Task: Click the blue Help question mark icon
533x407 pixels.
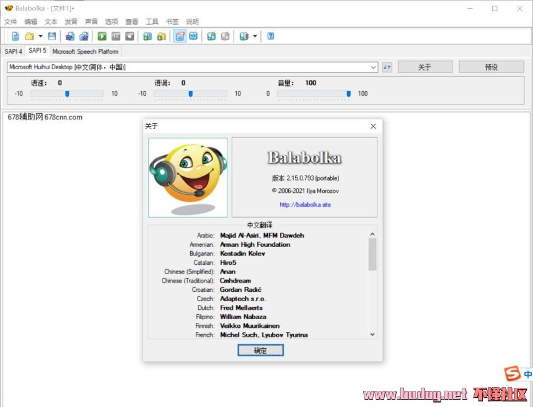Action: [271, 36]
